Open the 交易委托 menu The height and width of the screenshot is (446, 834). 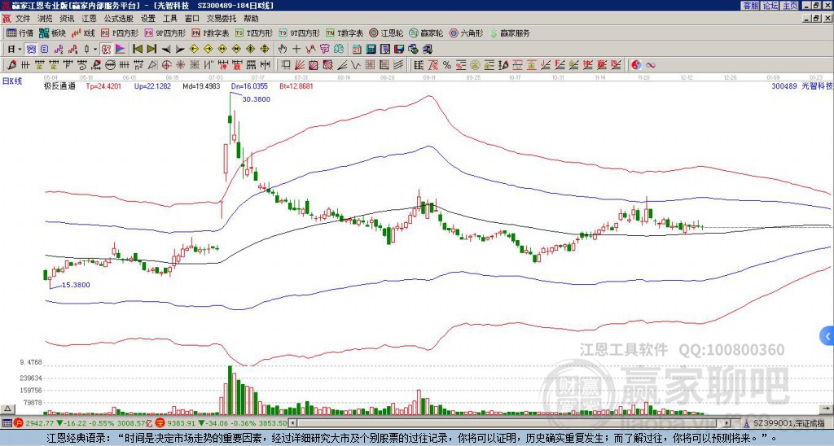(x=222, y=19)
